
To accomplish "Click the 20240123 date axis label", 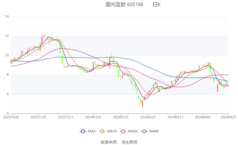I will 121,117.
